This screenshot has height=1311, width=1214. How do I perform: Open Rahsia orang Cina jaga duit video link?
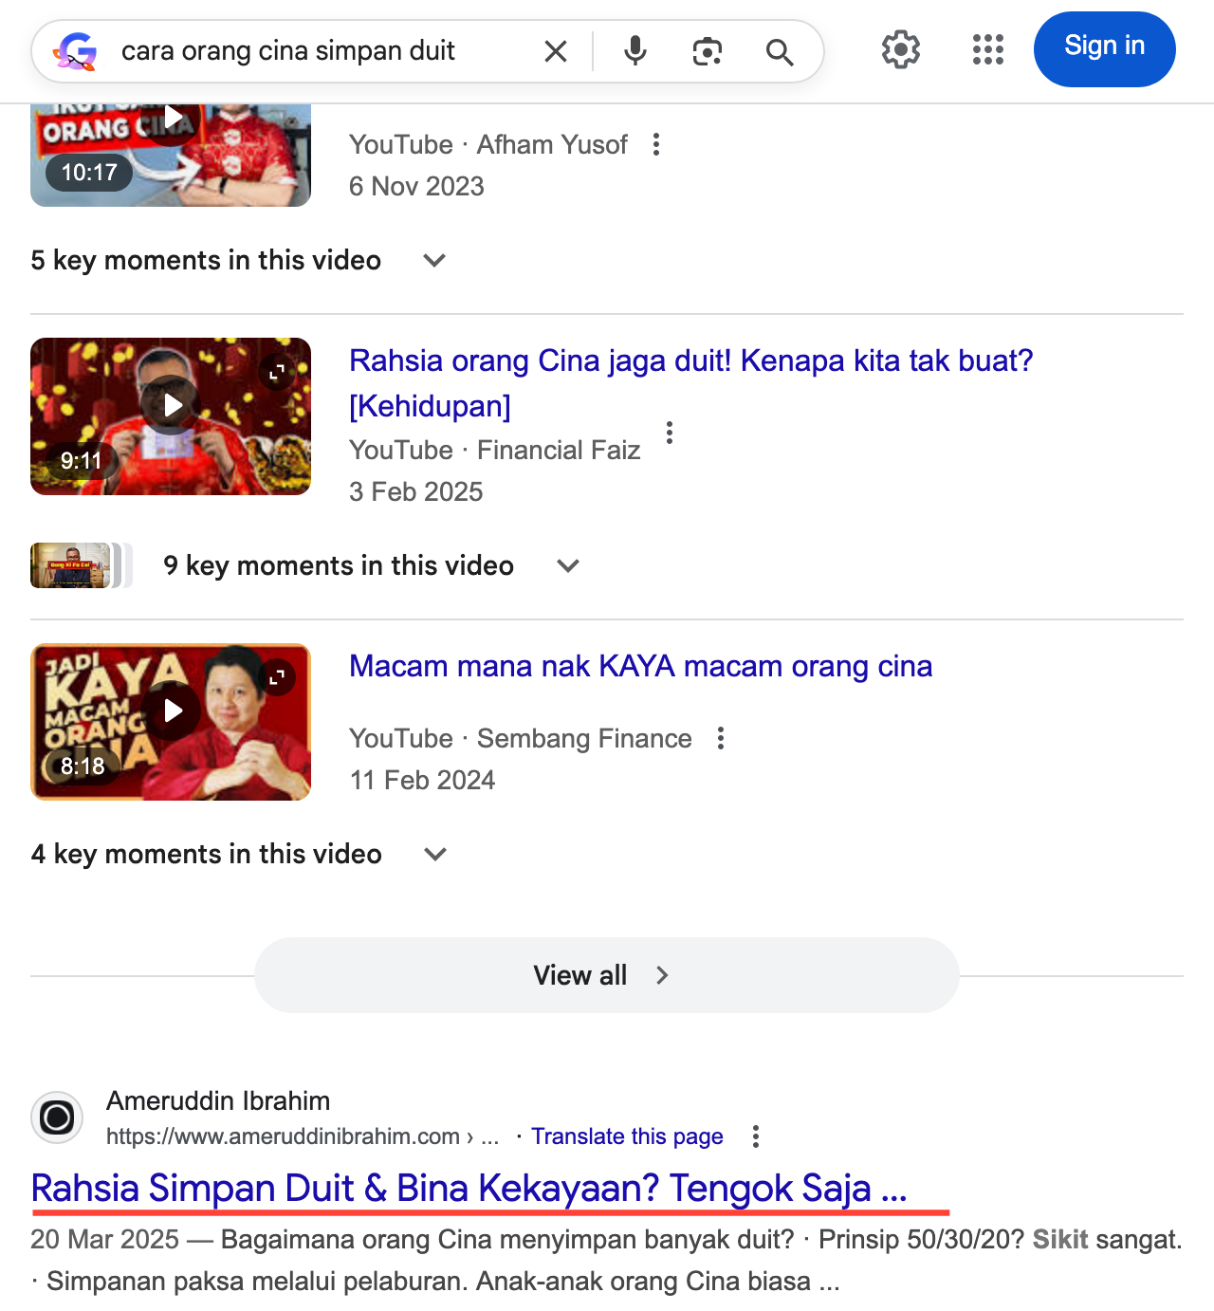point(690,383)
